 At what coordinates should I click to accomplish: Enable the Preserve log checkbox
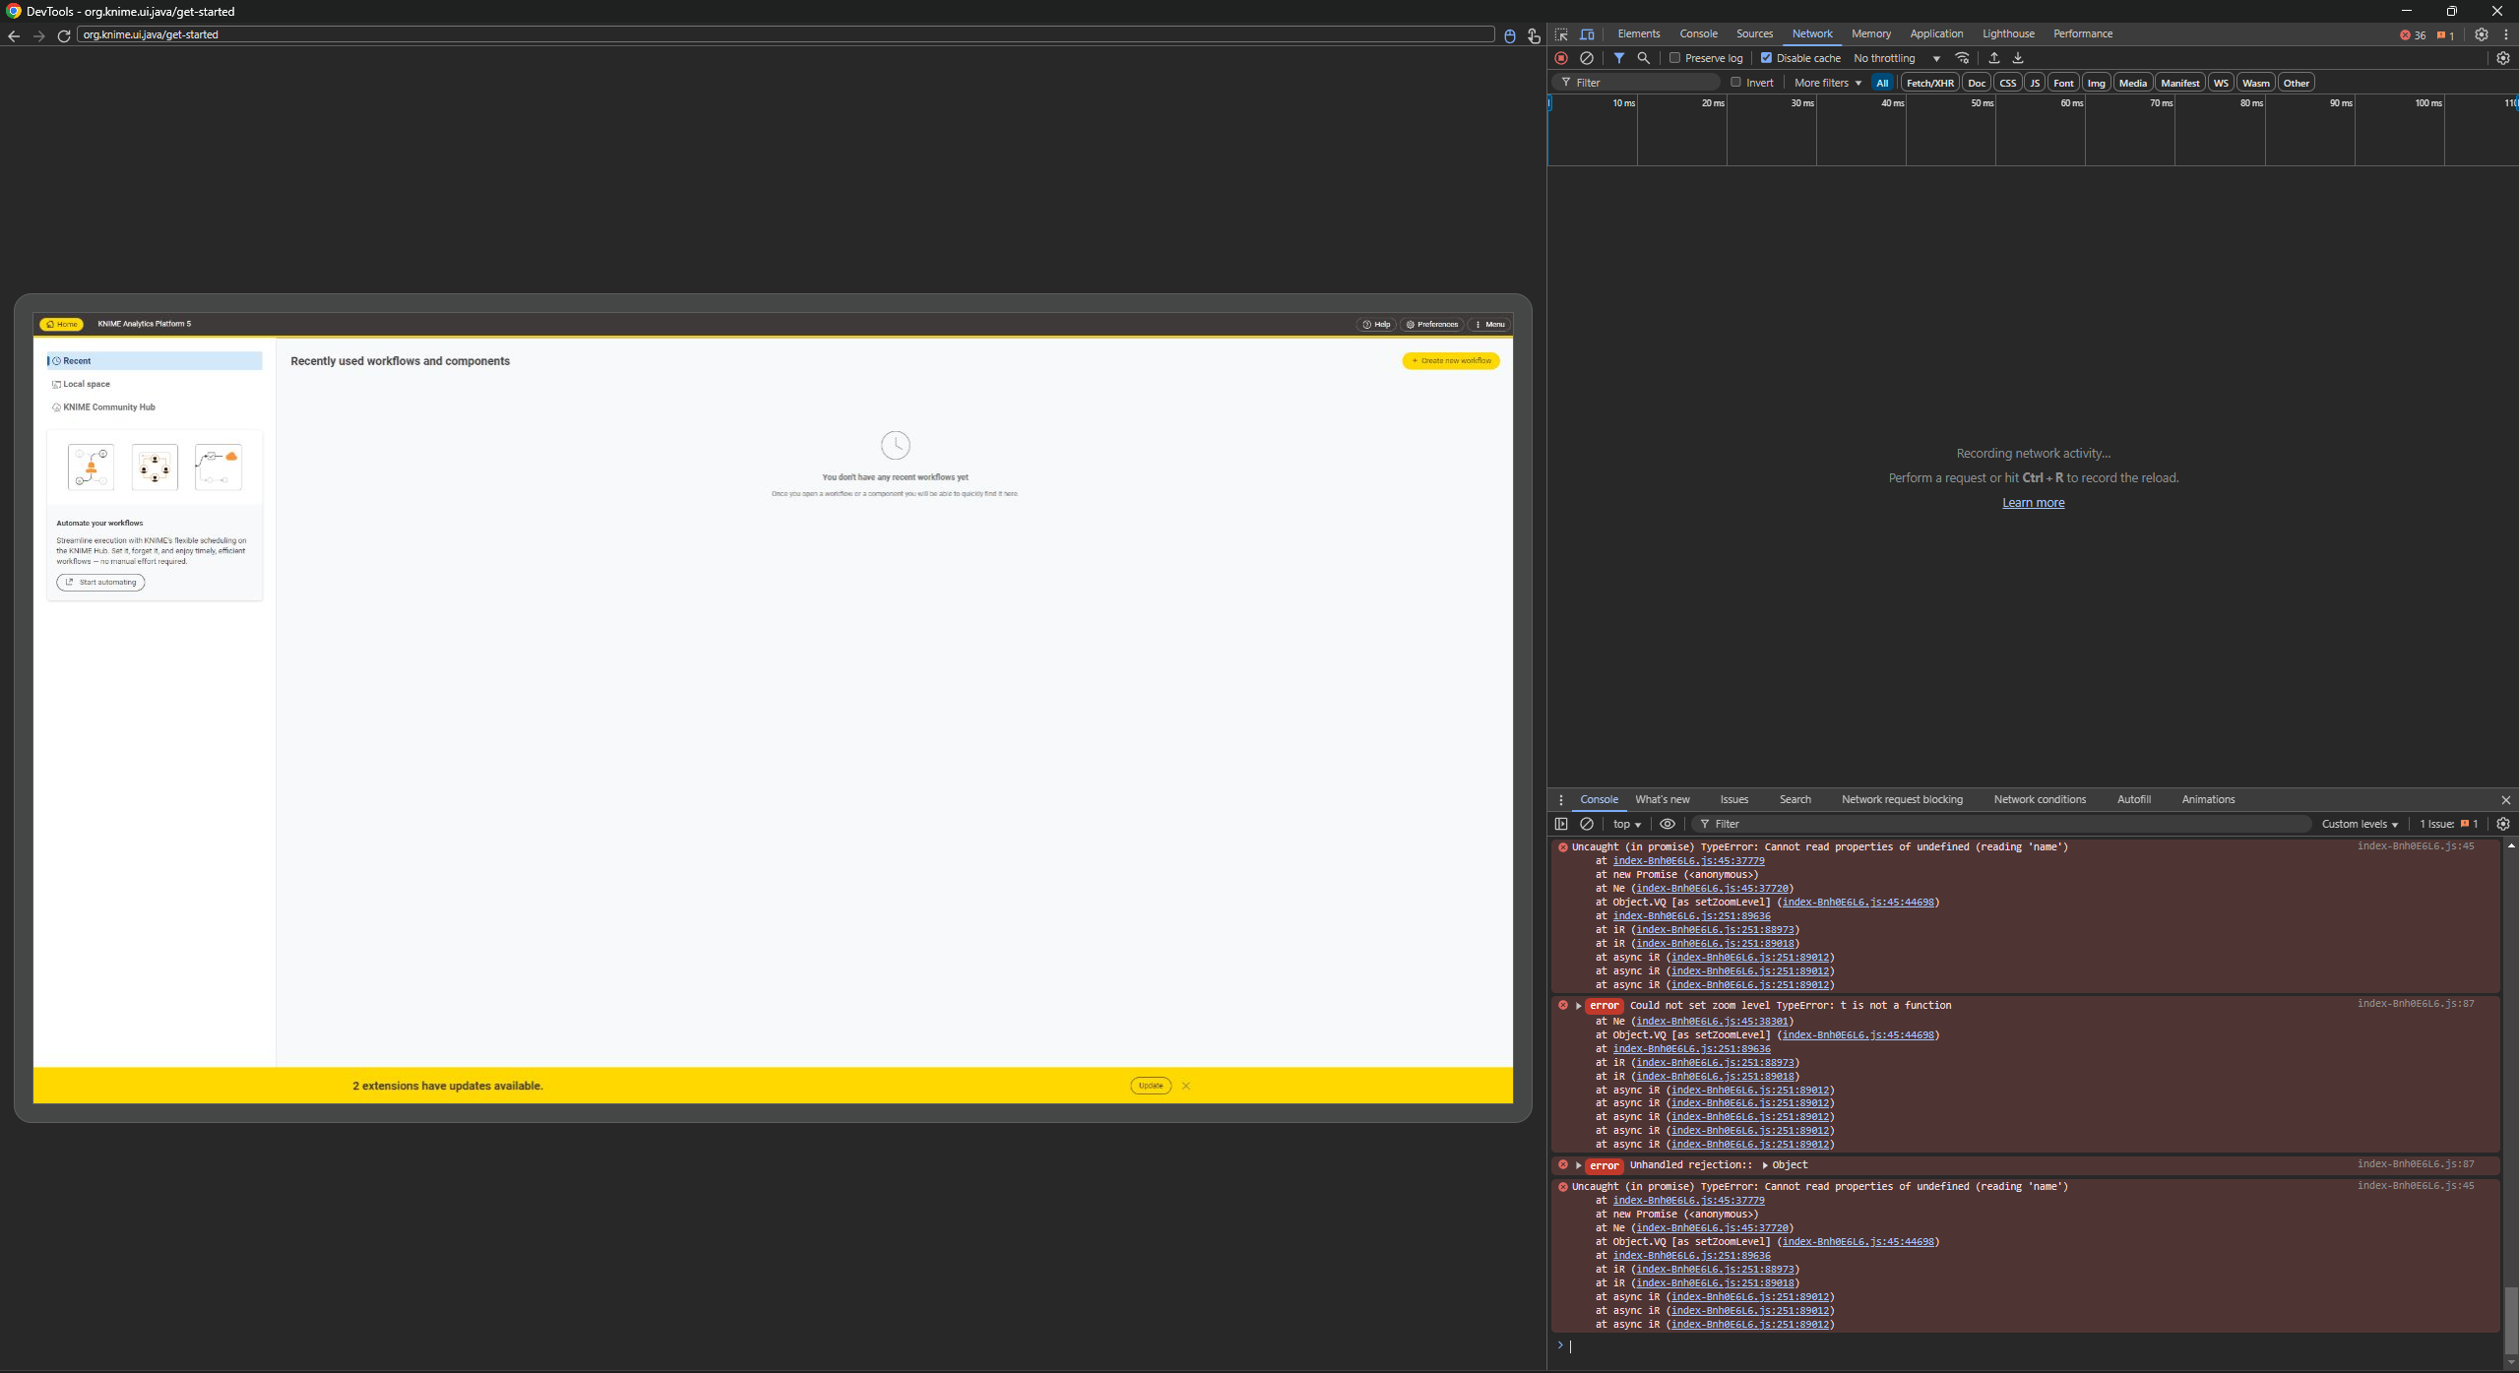[1674, 58]
